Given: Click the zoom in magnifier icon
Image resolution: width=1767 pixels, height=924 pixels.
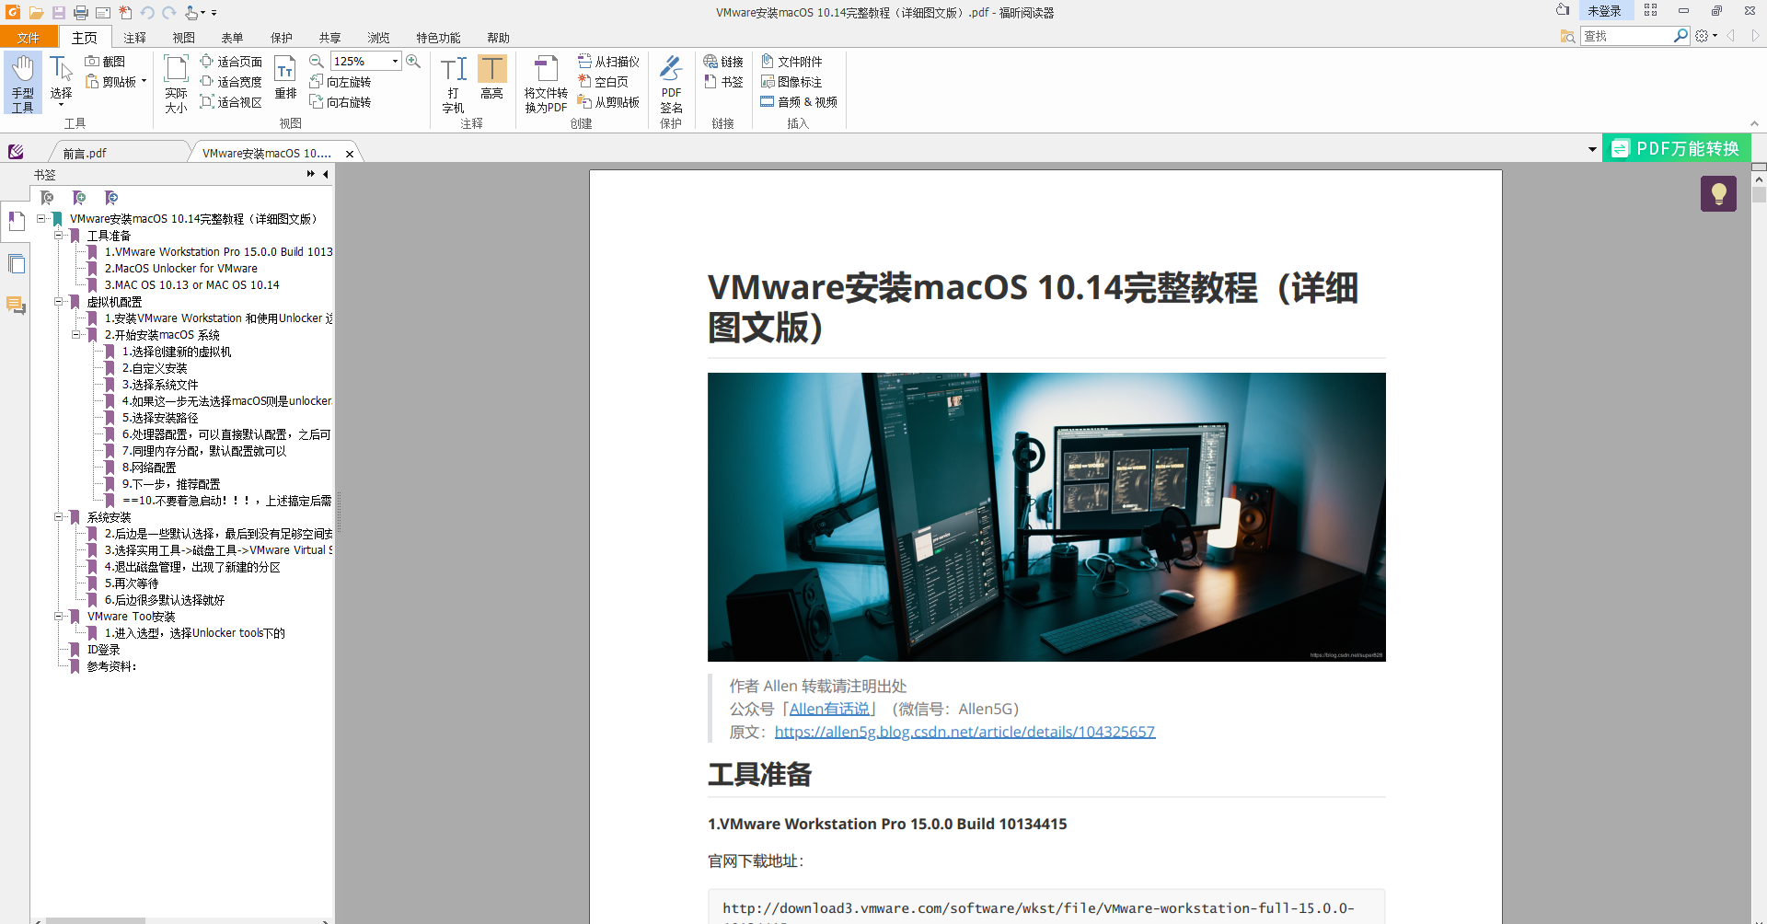Looking at the screenshot, I should 413,61.
